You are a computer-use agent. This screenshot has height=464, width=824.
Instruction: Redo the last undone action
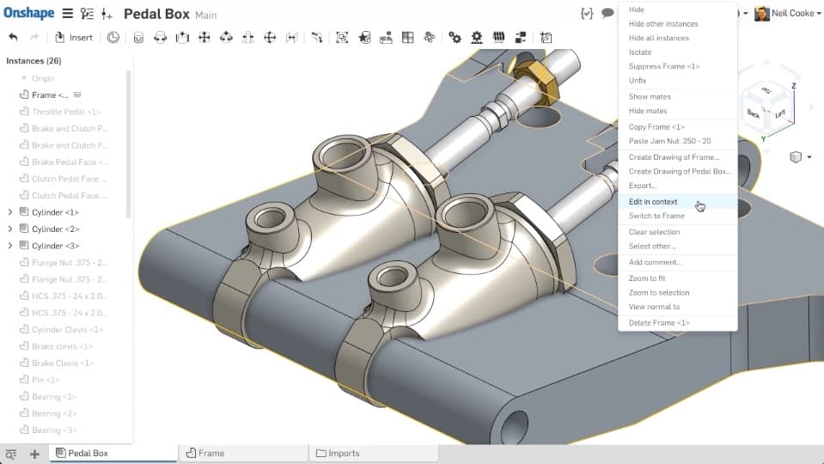click(x=34, y=37)
